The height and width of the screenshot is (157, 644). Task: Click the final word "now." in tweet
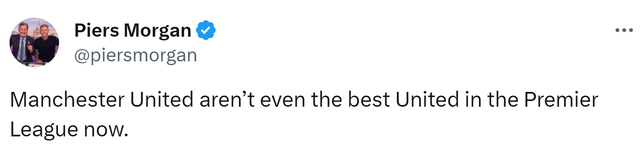coord(105,129)
